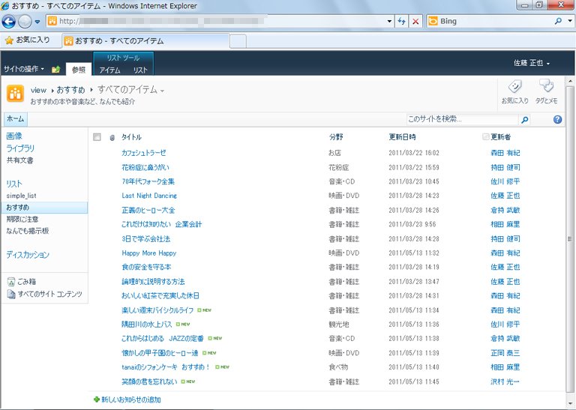Switch to the 参照 ribbon tab
This screenshot has width=576, height=410.
(79, 70)
